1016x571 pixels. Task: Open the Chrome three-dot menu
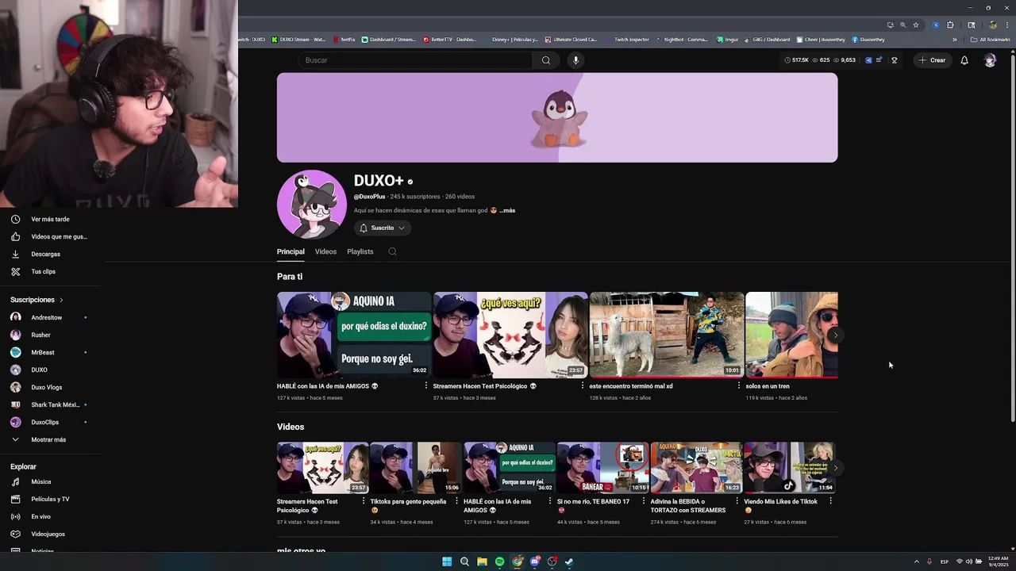click(x=1006, y=25)
